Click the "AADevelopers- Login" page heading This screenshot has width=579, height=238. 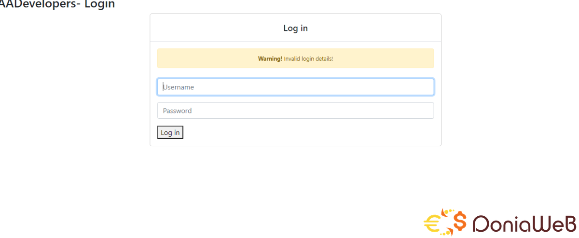(x=57, y=5)
